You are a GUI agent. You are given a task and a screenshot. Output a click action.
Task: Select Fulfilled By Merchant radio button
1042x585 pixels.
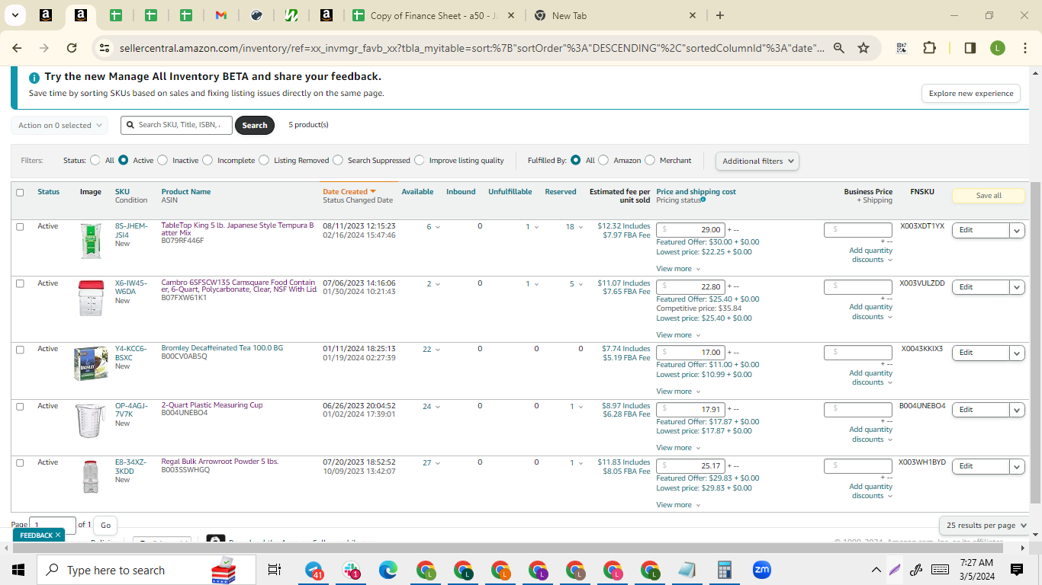pyautogui.click(x=650, y=160)
